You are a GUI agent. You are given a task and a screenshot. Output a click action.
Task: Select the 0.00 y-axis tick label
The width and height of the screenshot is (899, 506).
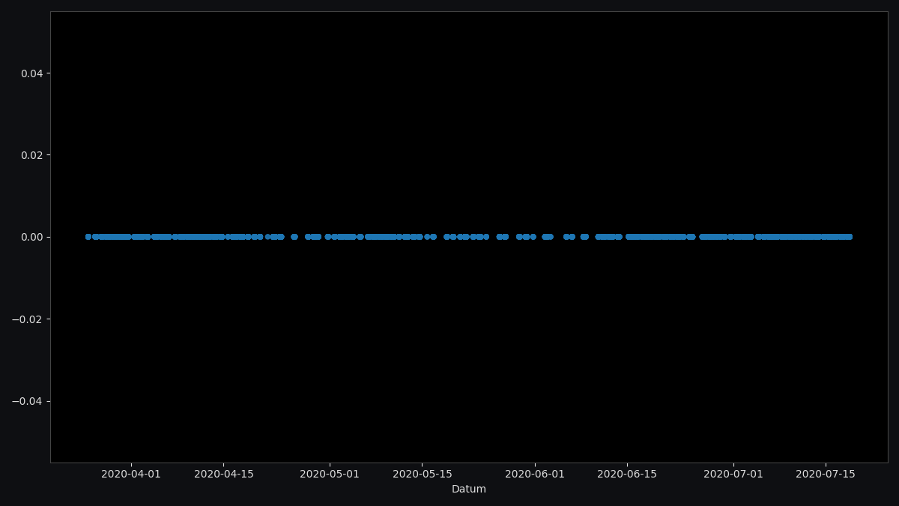pos(31,237)
